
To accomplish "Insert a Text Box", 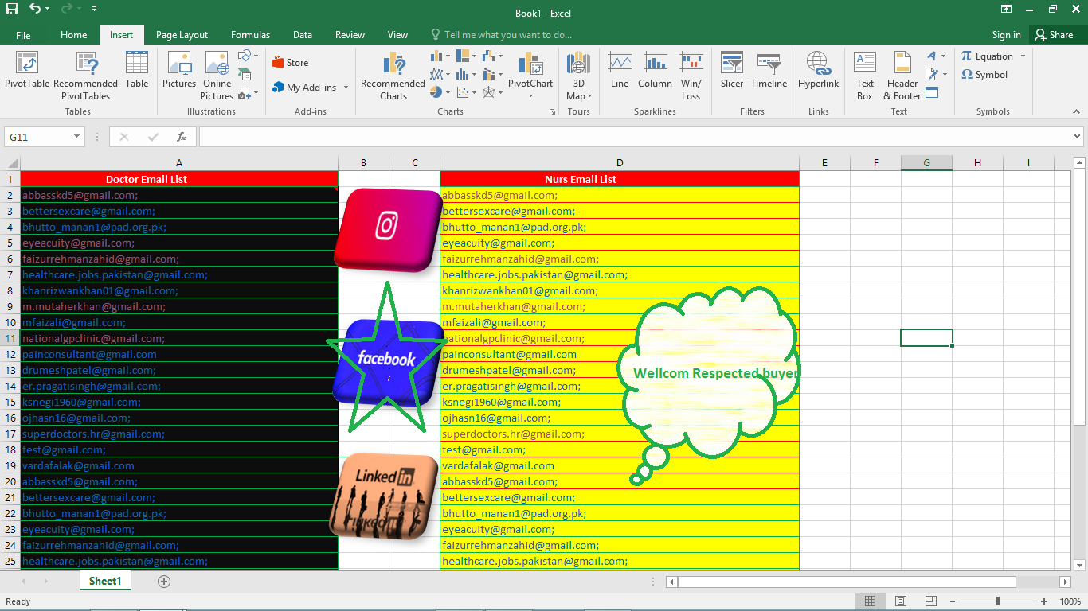I will pyautogui.click(x=864, y=76).
